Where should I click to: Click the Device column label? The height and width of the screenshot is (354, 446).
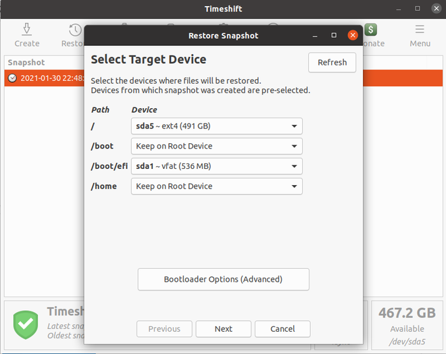(144, 109)
